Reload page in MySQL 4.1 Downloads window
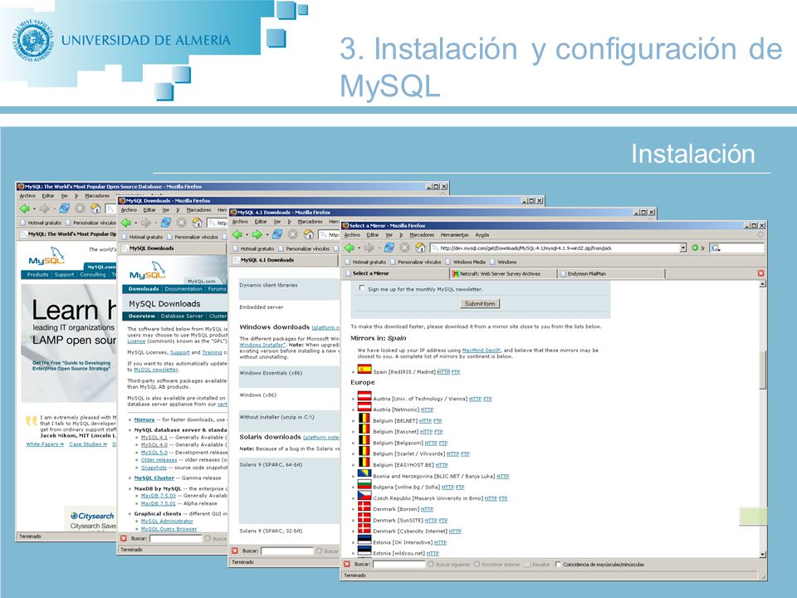 click(x=277, y=234)
